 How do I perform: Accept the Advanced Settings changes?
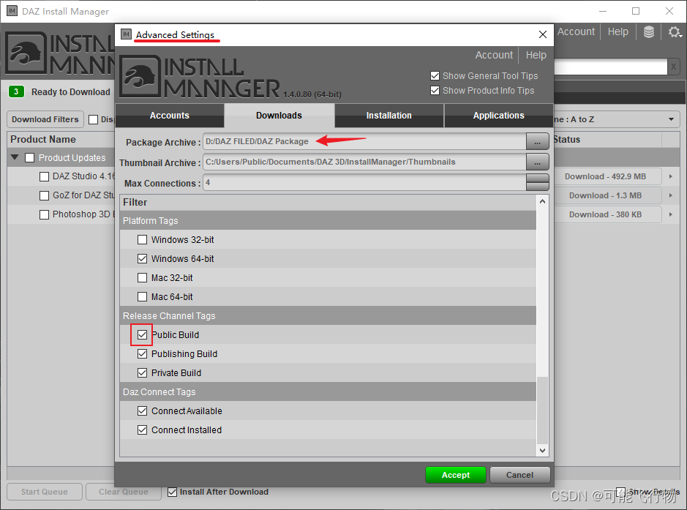point(456,475)
